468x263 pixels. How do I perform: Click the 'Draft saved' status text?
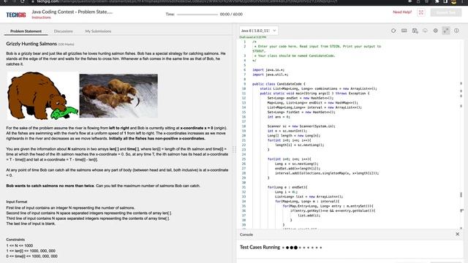(x=252, y=37)
